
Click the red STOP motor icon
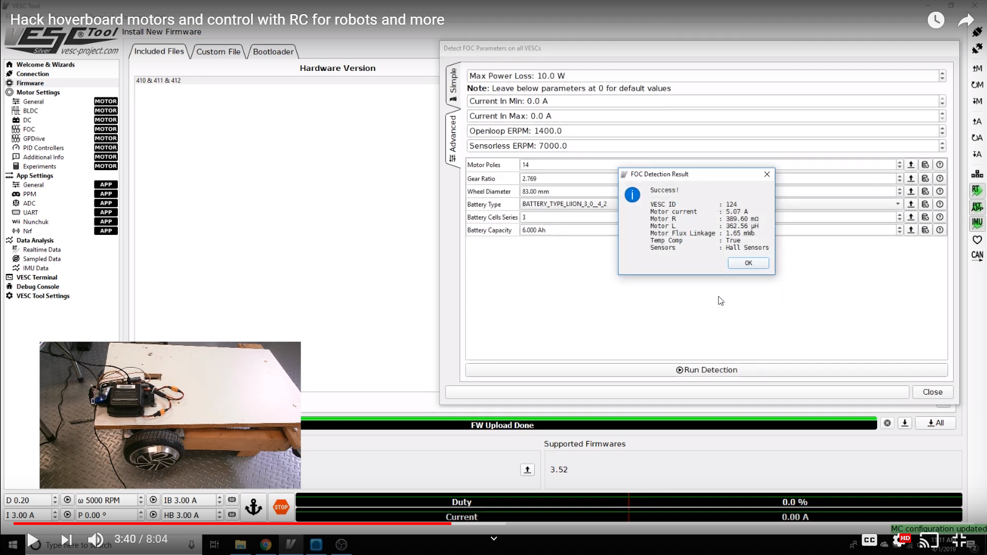[x=281, y=507]
